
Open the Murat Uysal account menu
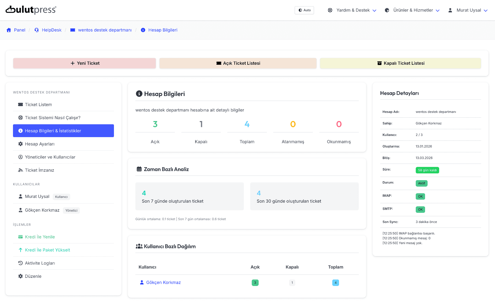(x=468, y=10)
